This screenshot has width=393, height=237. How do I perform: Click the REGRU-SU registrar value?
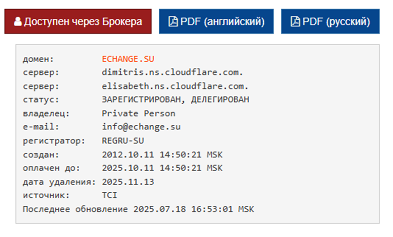coord(123,141)
